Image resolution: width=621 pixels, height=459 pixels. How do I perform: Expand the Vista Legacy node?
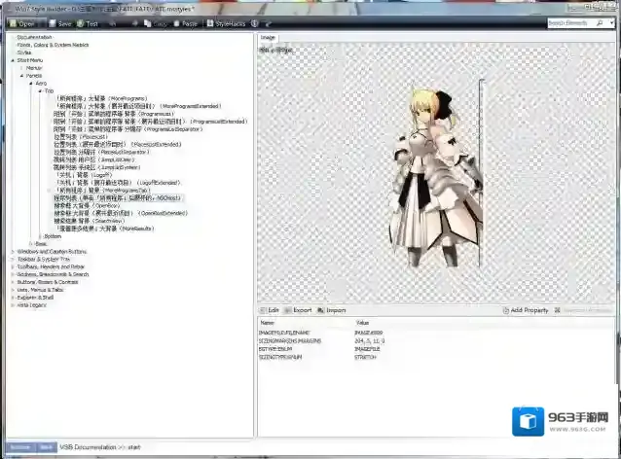point(12,304)
